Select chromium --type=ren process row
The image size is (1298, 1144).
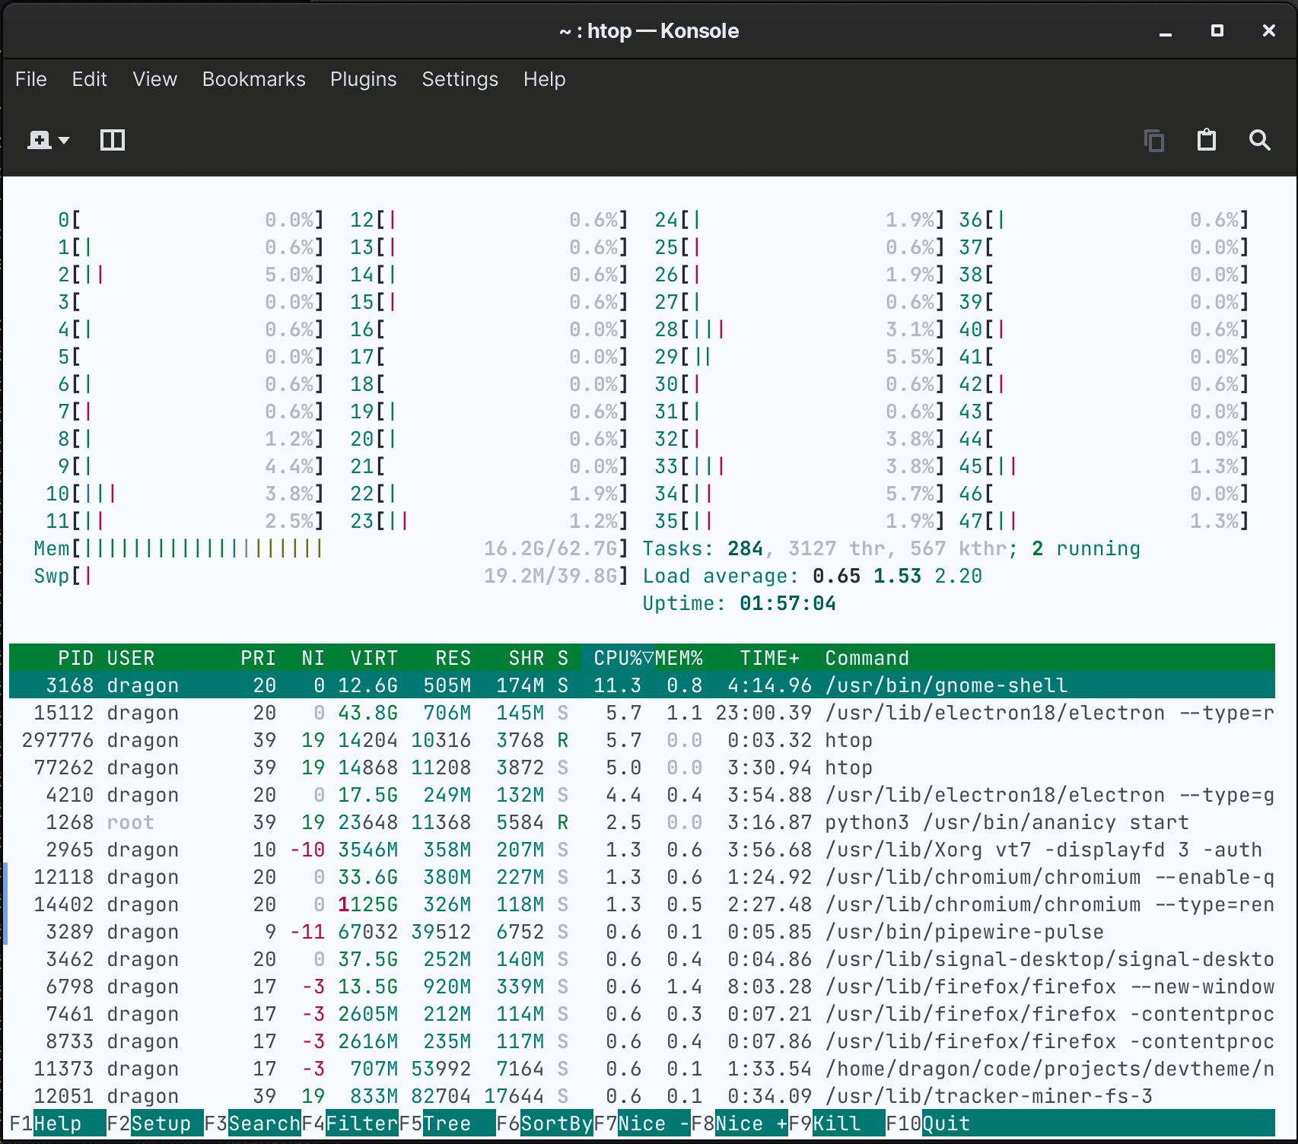[642, 904]
